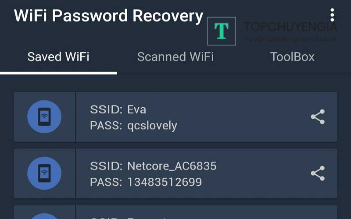
Task: Click the TOPCHUYENGIA watermark text
Action: (290, 27)
